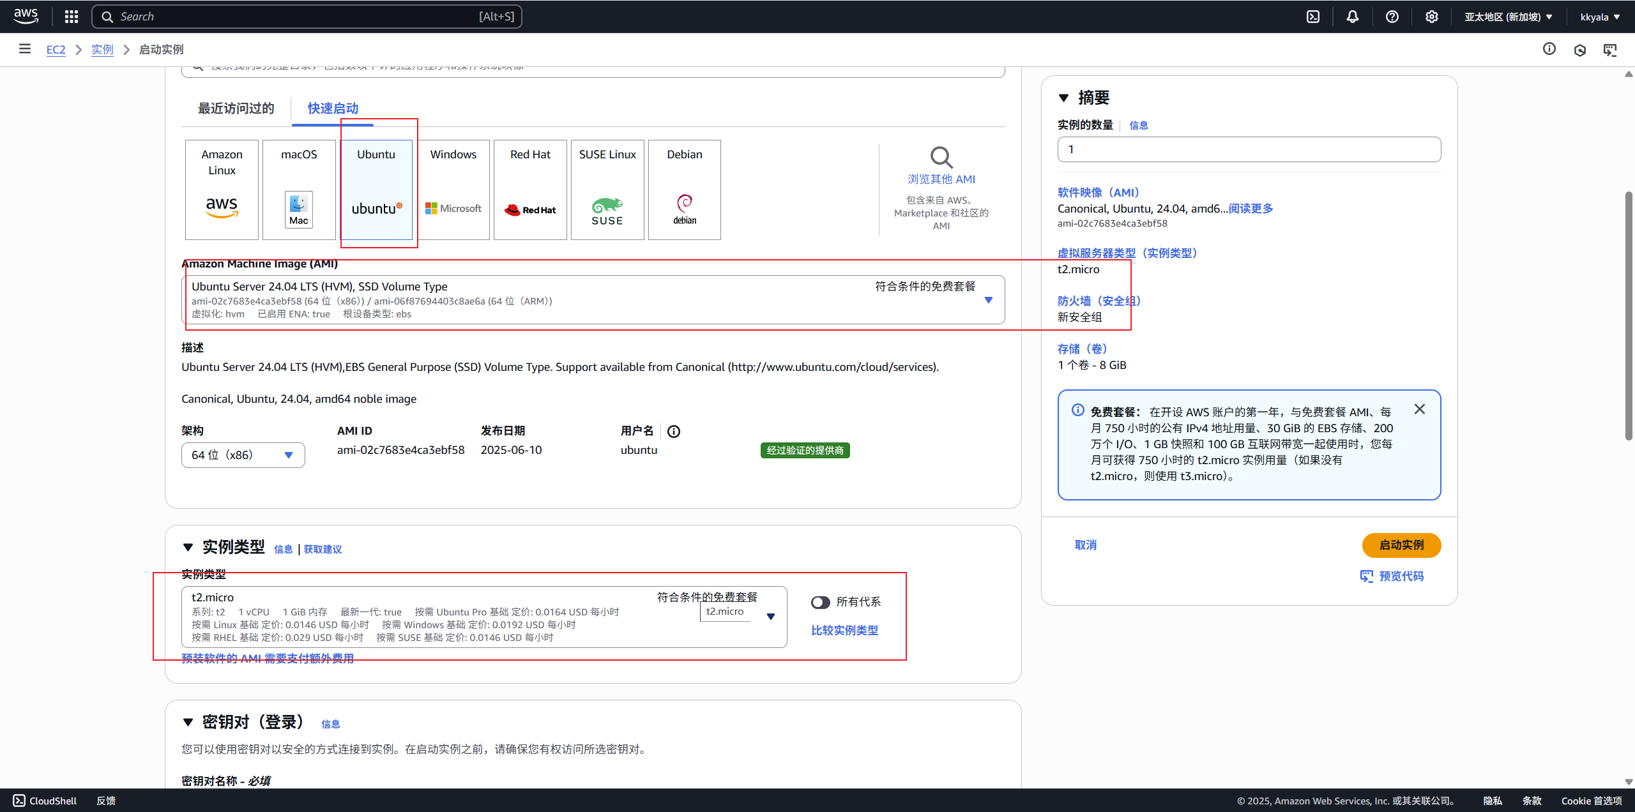Click the 经过验证的提供商 badge
Screen dimensions: 1635x812
pos(805,451)
